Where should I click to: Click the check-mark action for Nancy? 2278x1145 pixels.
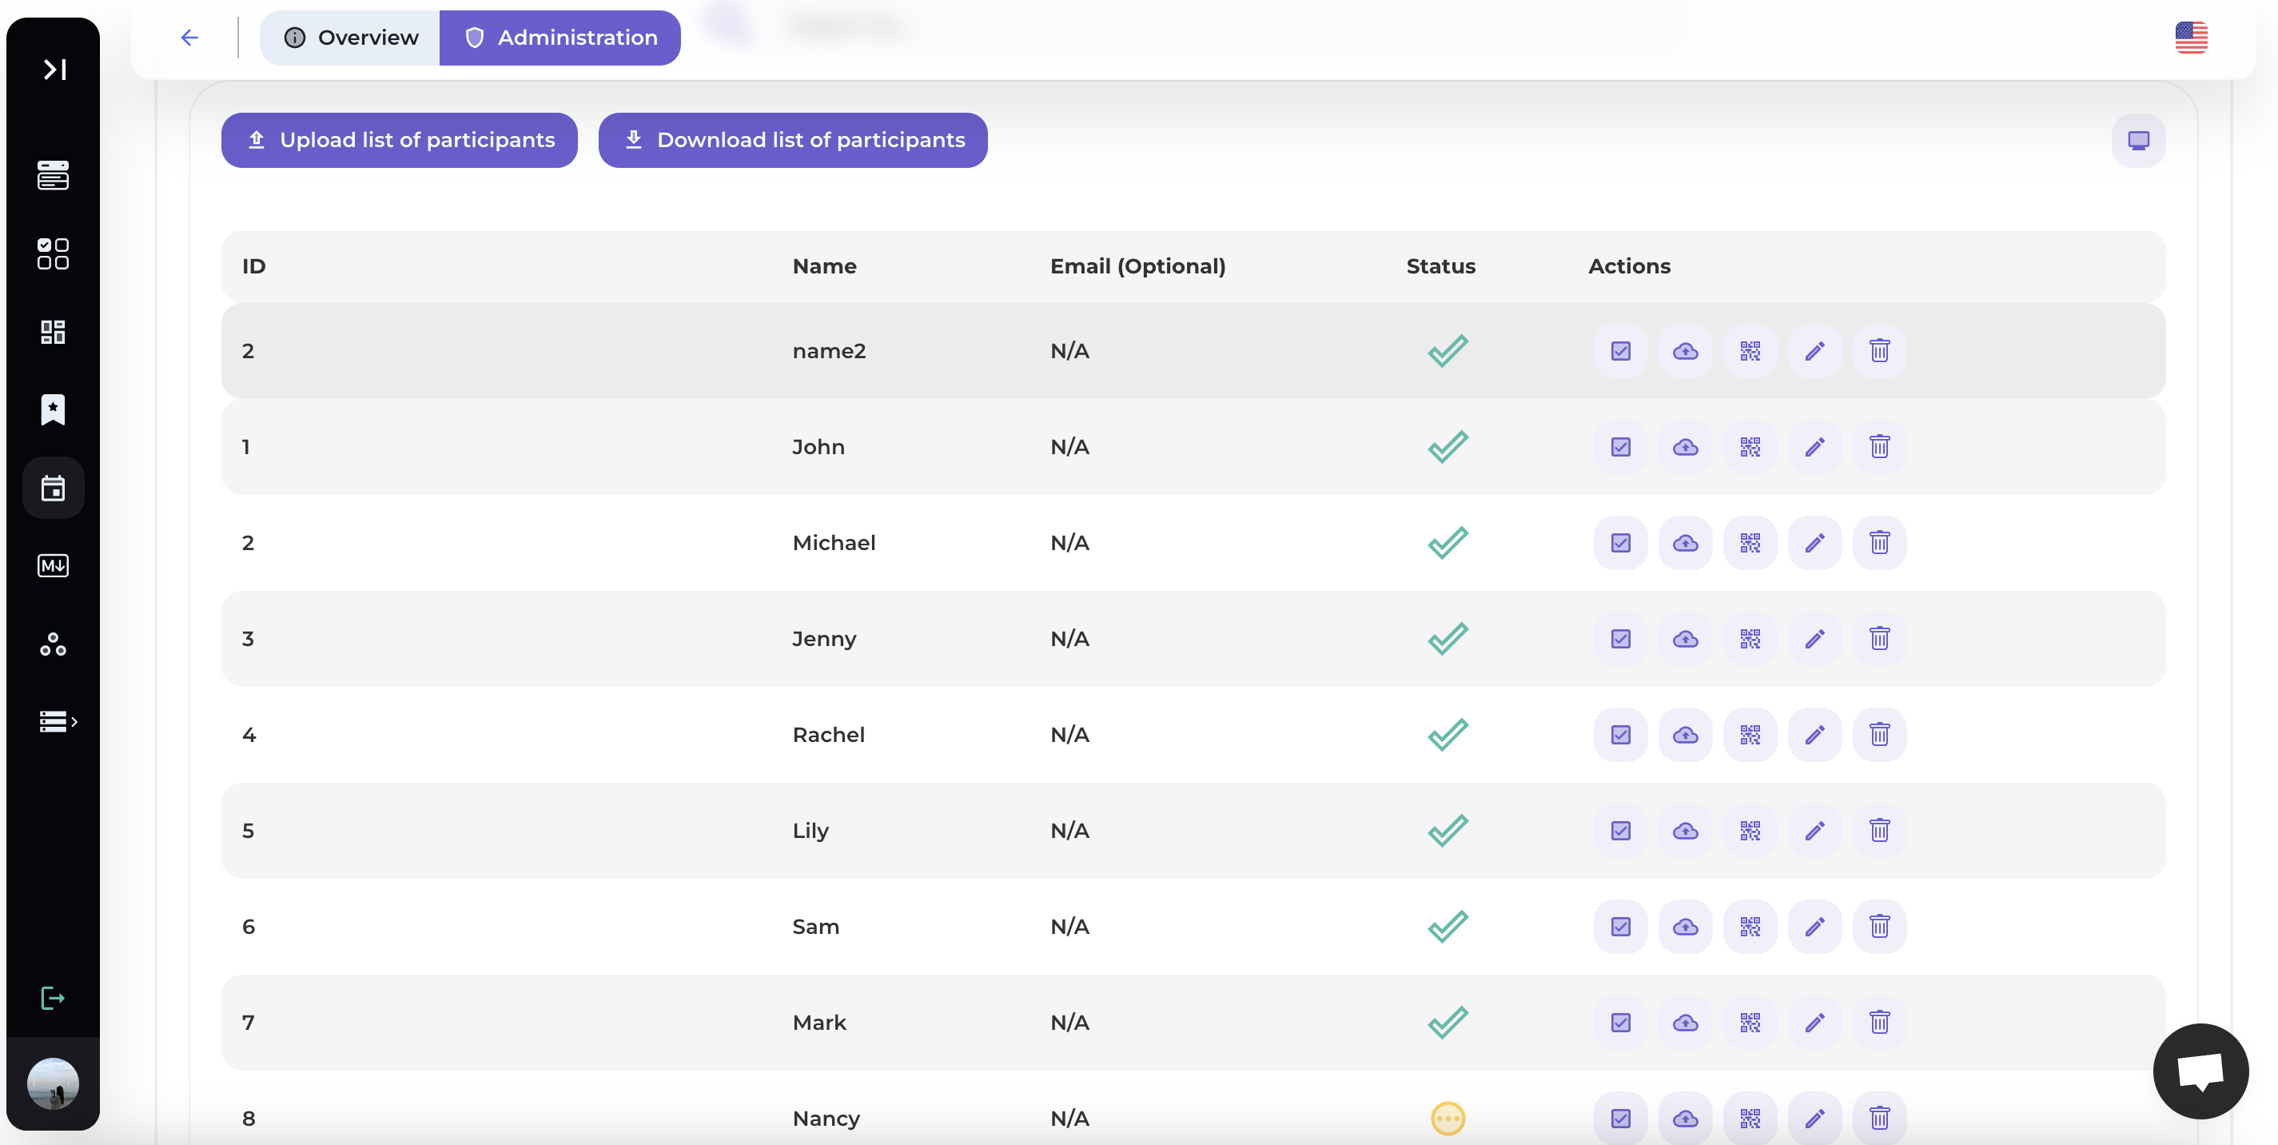tap(1620, 1119)
